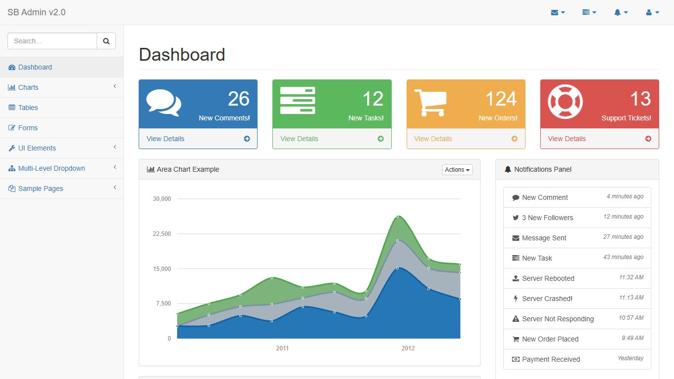Go to Tables in the sidebar
The width and height of the screenshot is (674, 379).
[x=28, y=108]
